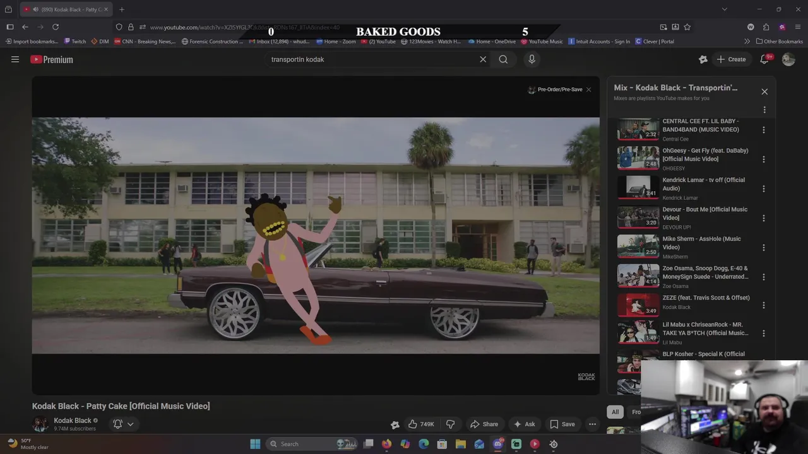Open Other Bookmarks folder
This screenshot has height=454, width=808.
pos(778,42)
